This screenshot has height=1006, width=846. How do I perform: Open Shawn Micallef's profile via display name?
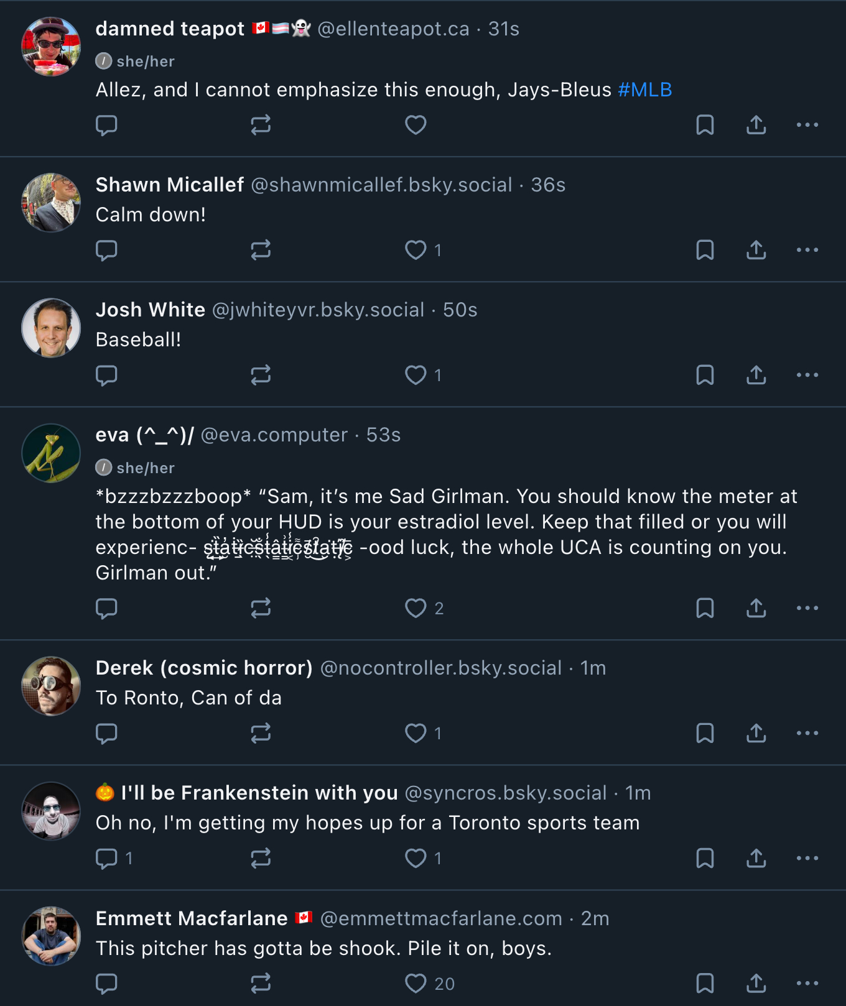point(169,185)
